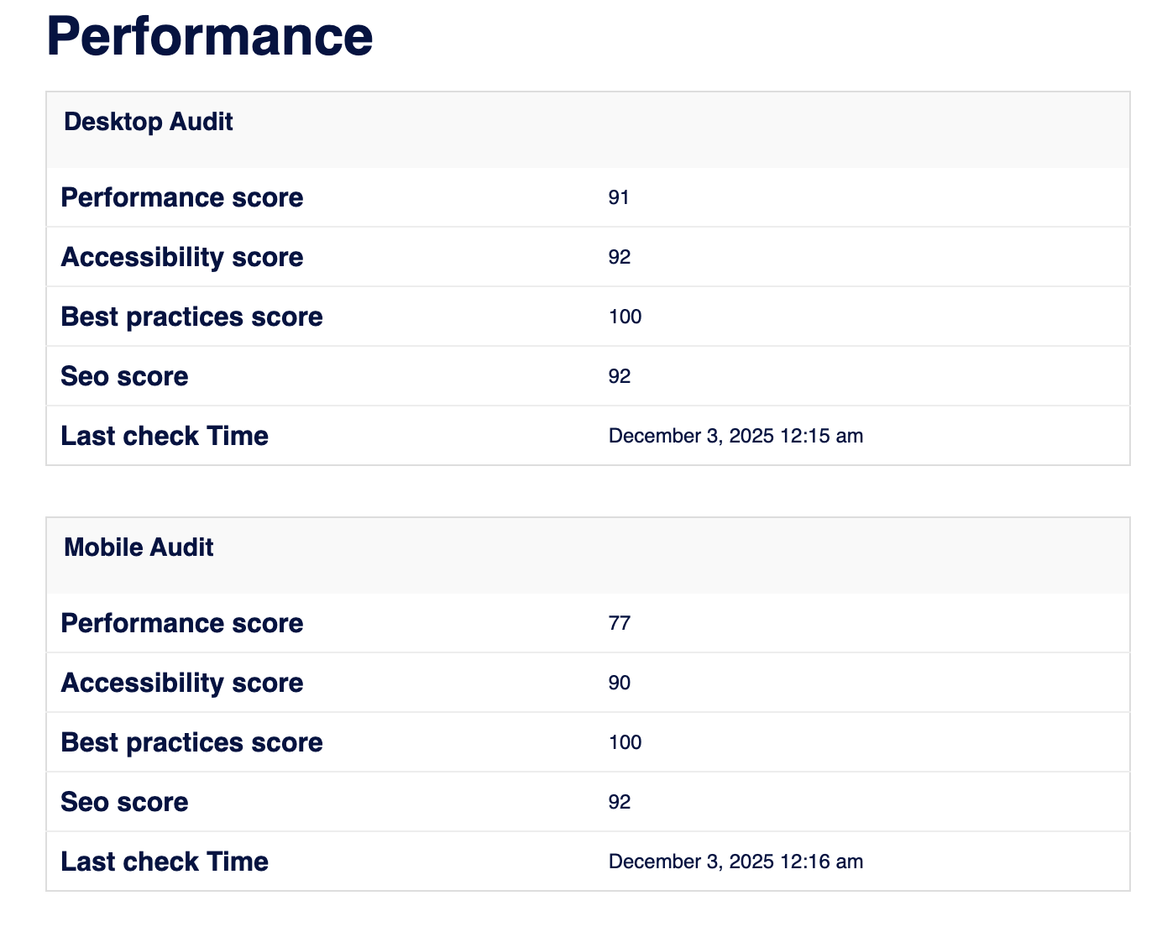Select Best practices score label in Mobile Audit
Viewport: 1162px width, 927px height.
click(x=191, y=743)
